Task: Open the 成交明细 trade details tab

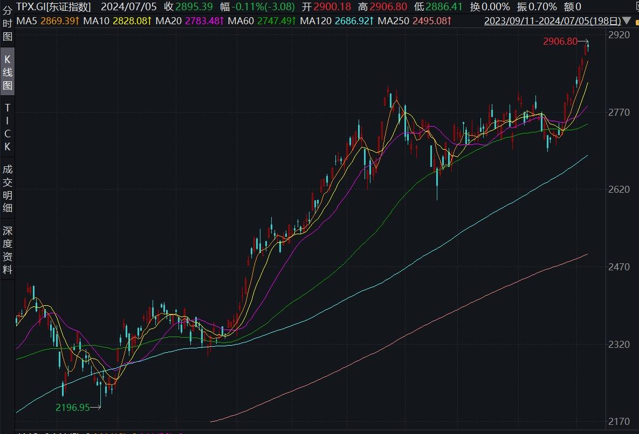Action: point(8,189)
